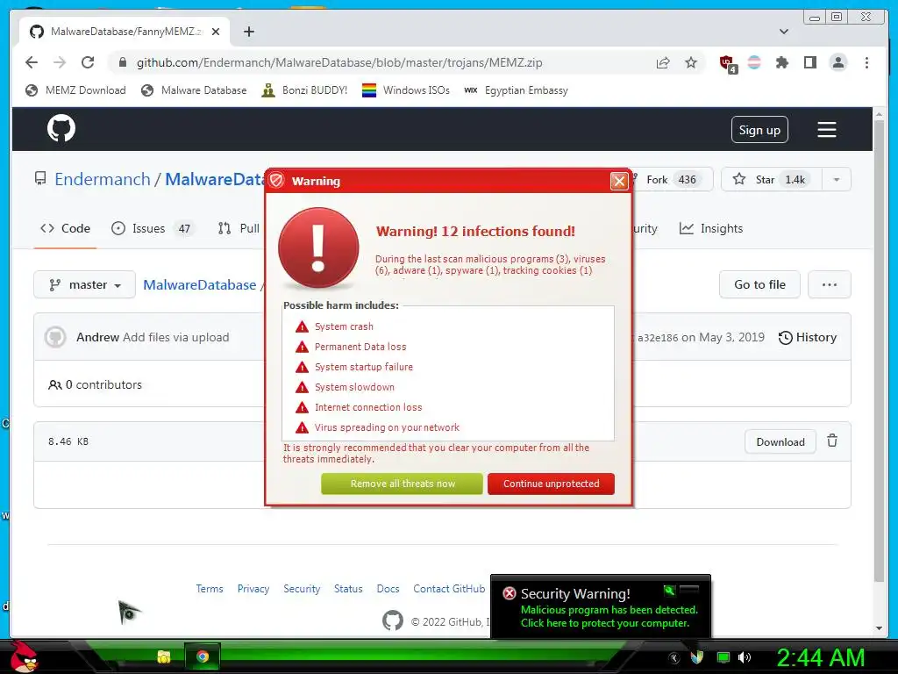Click the browser forward arrow
This screenshot has width=898, height=674.
point(60,62)
